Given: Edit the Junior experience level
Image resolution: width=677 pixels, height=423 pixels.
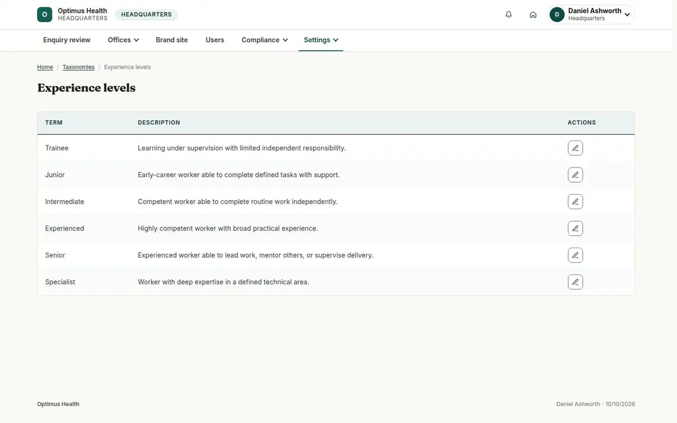Looking at the screenshot, I should coord(575,175).
